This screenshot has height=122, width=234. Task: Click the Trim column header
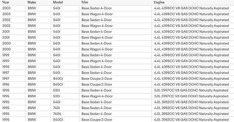85,2
